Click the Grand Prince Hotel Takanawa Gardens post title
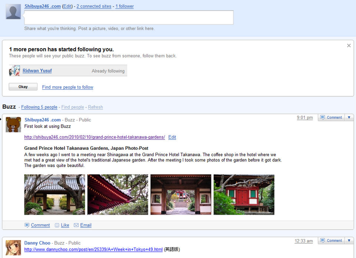 coord(86,148)
